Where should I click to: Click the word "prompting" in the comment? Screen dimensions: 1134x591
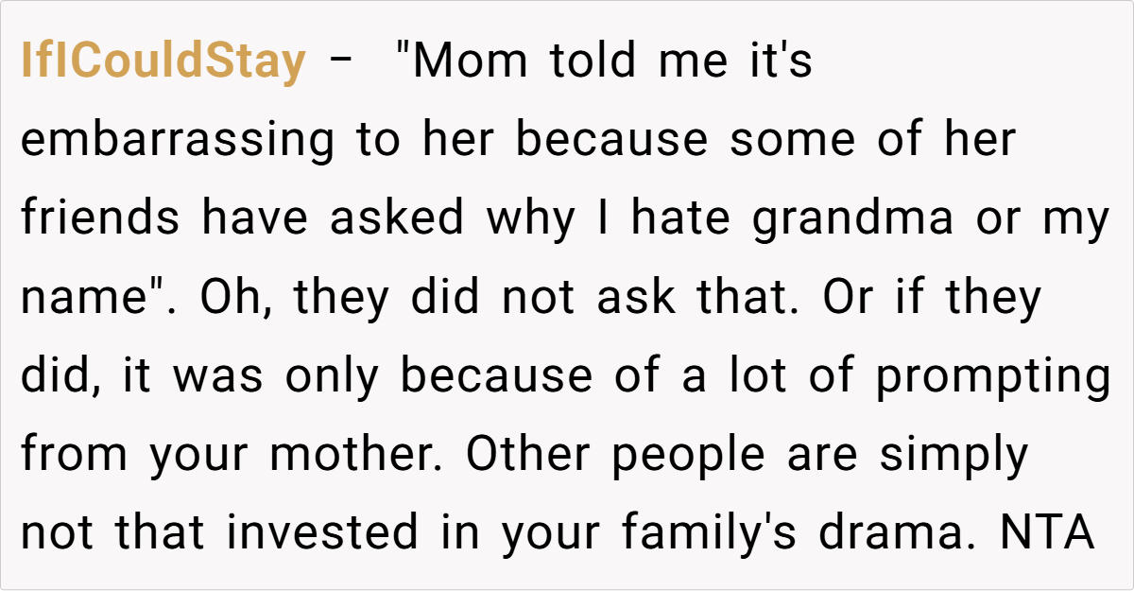[x=992, y=376]
